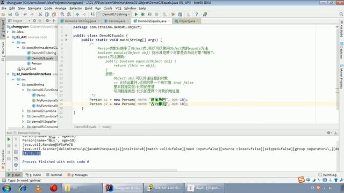Click the Synchronize toolbar icon
The image size is (344, 193).
[x=17, y=14]
